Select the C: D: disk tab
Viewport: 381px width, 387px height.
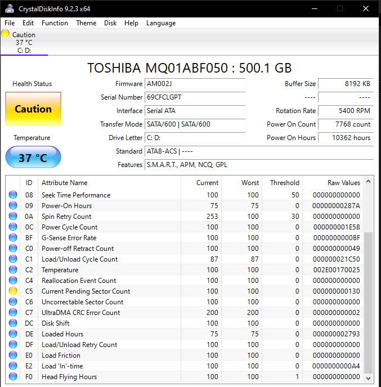(24, 50)
